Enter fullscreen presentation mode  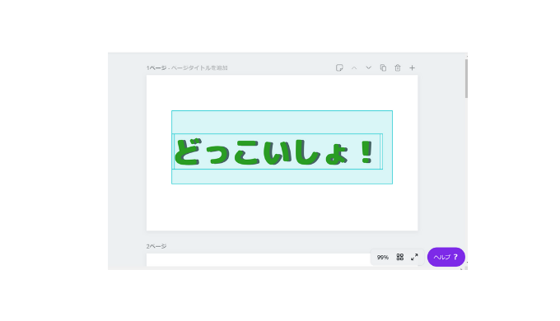(x=414, y=257)
